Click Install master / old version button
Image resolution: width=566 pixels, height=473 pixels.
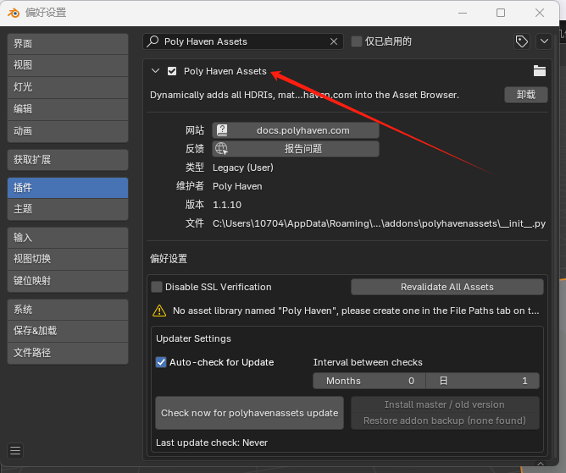(445, 404)
